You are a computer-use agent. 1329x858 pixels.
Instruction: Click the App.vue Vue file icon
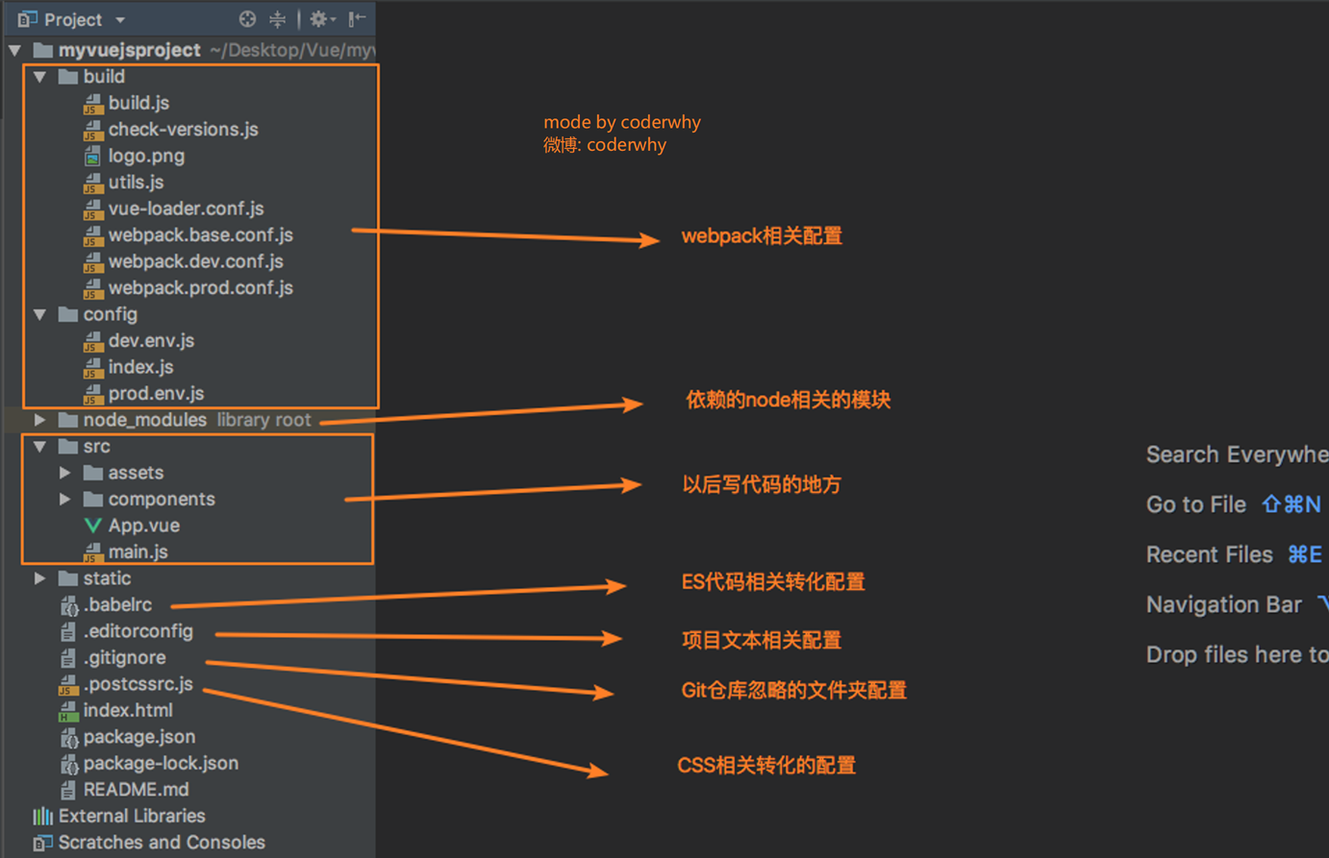92,525
